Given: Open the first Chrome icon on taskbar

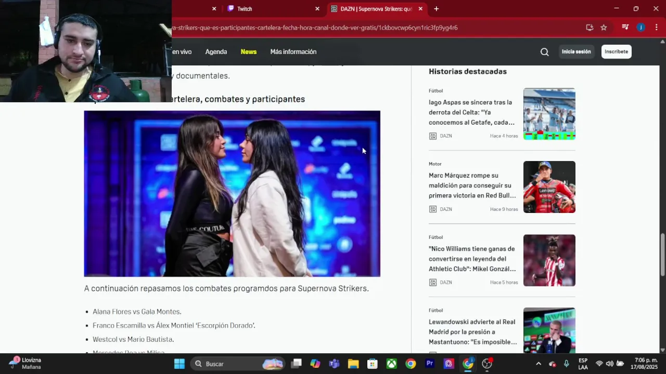Looking at the screenshot, I should click(411, 364).
